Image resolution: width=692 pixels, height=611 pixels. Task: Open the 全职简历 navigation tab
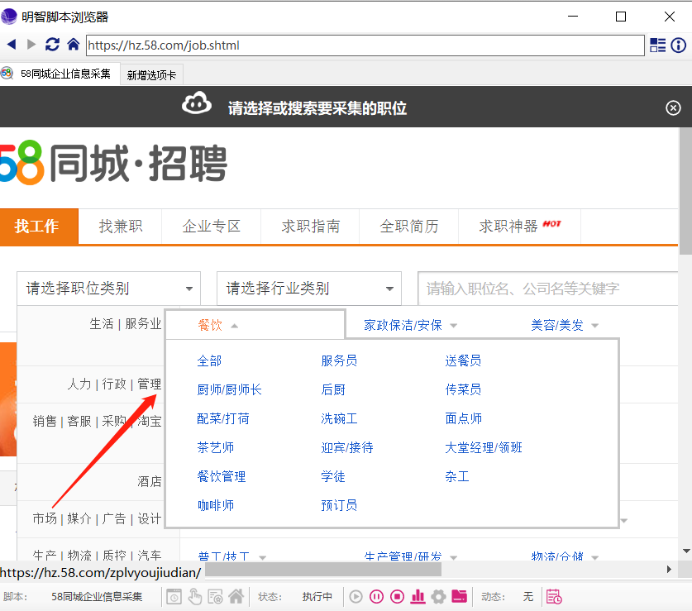click(409, 226)
